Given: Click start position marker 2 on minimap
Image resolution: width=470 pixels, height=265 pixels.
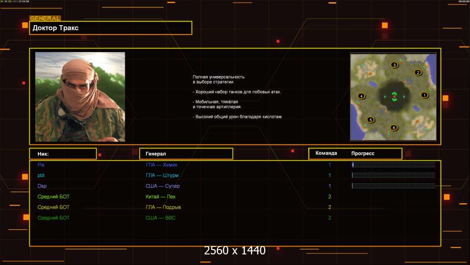Looking at the screenshot, I should pyautogui.click(x=418, y=72).
